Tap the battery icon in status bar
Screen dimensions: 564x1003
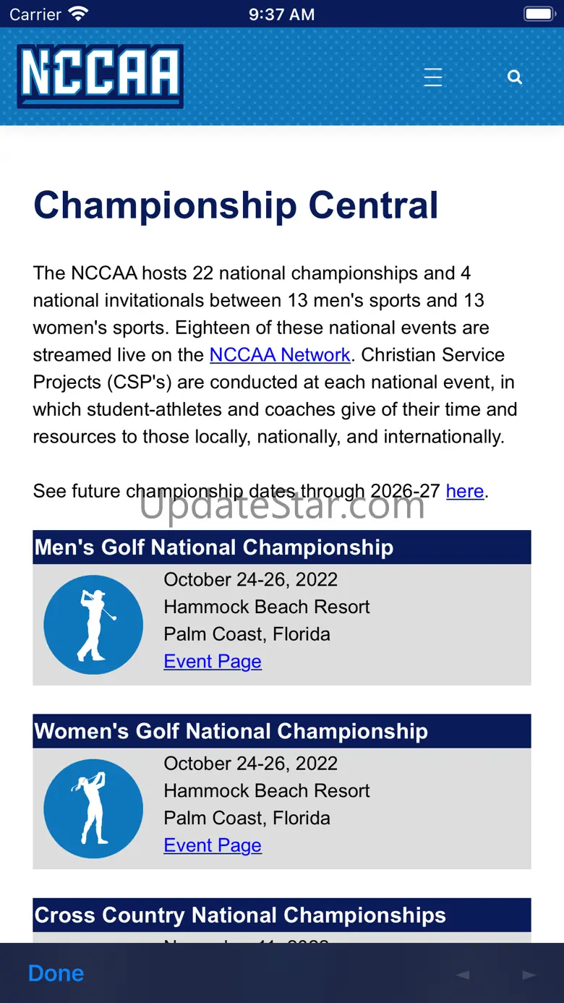[539, 14]
